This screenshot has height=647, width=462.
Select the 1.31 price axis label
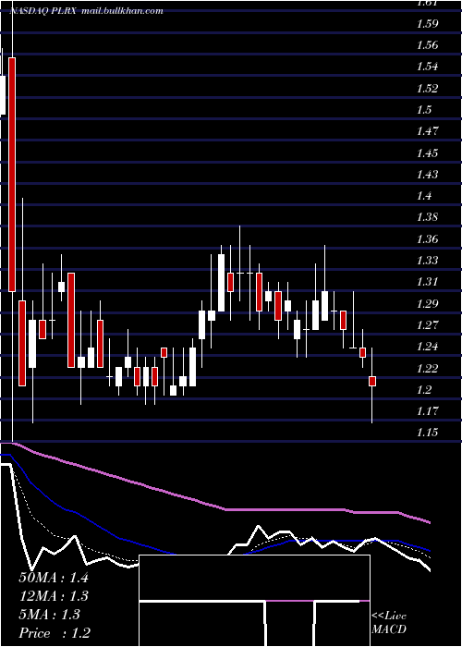click(x=427, y=282)
